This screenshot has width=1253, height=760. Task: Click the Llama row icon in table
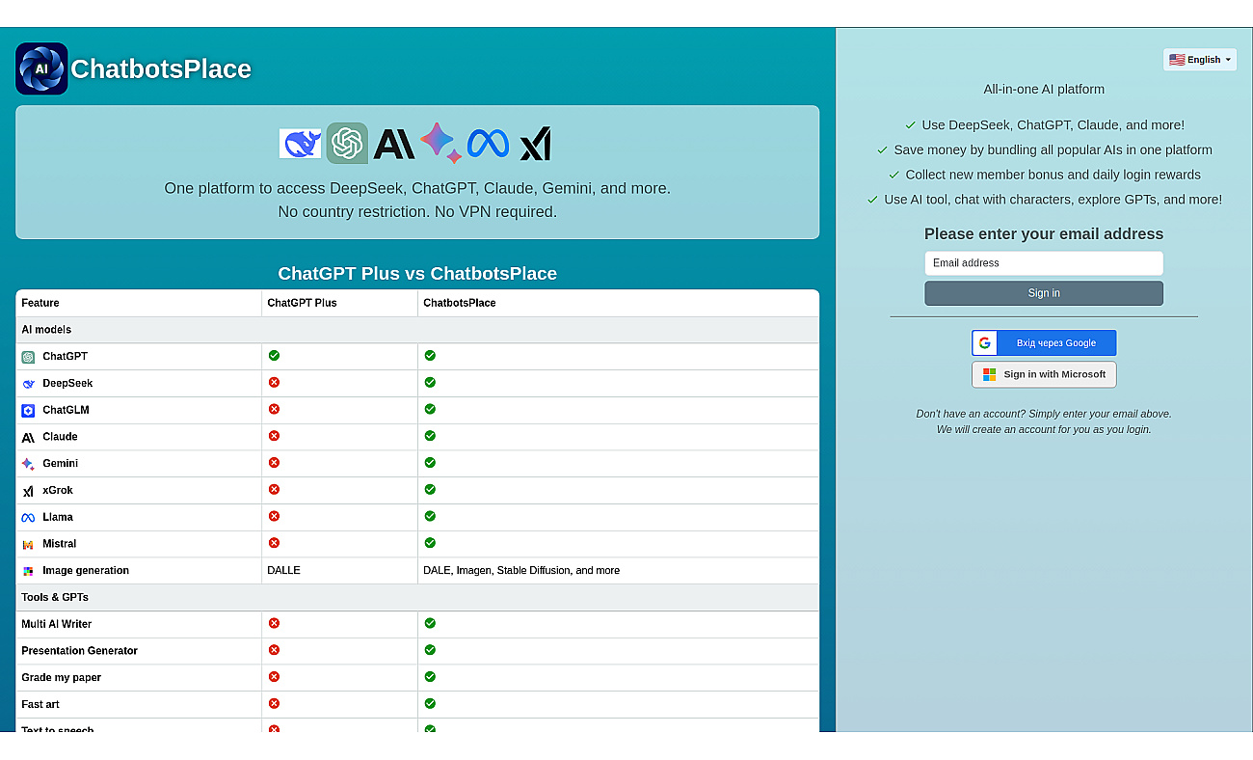click(x=28, y=518)
